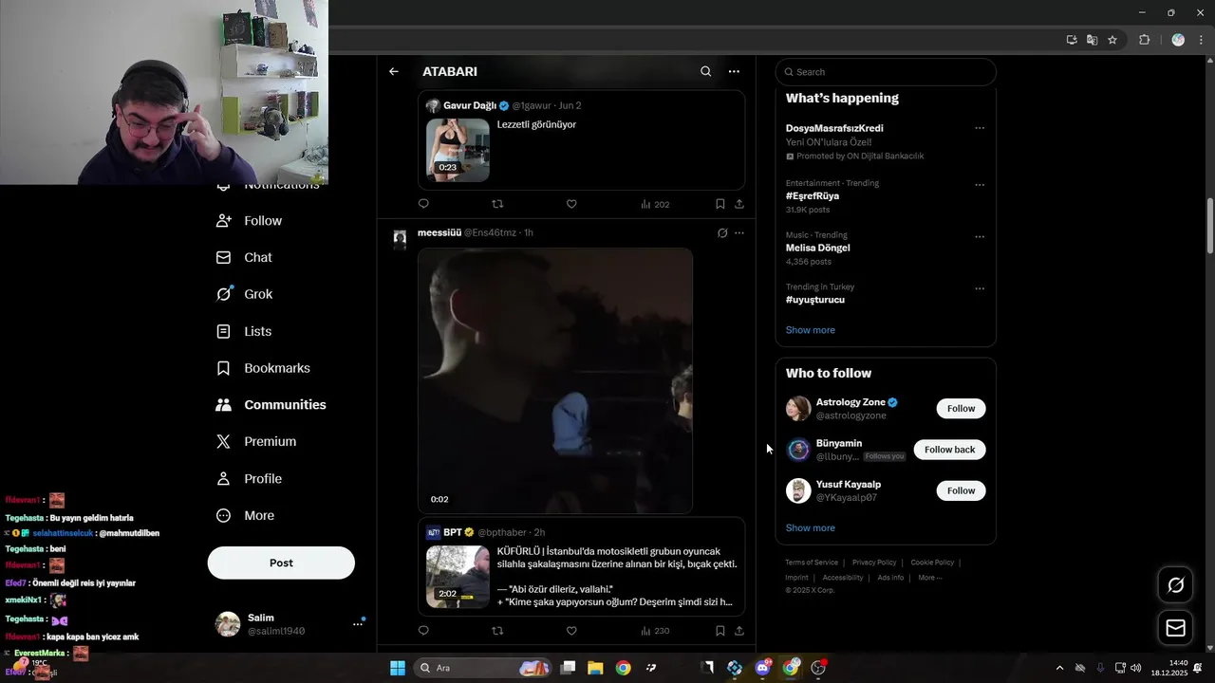Click the page vertical scrollbar thumb
1215x683 pixels.
(x=1209, y=226)
